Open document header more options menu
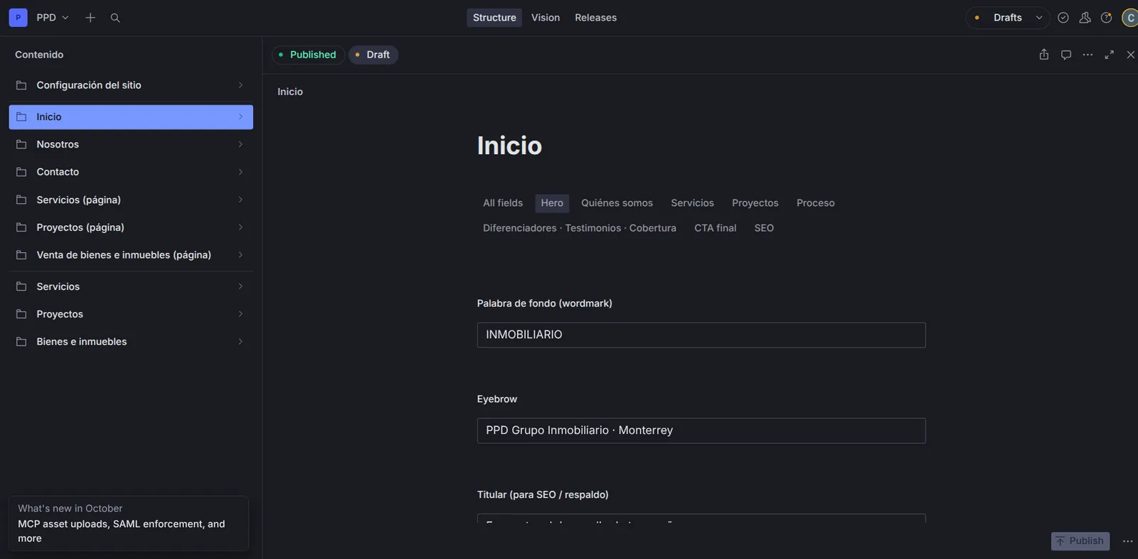Screen dimensions: 1138x559 tap(1088, 55)
